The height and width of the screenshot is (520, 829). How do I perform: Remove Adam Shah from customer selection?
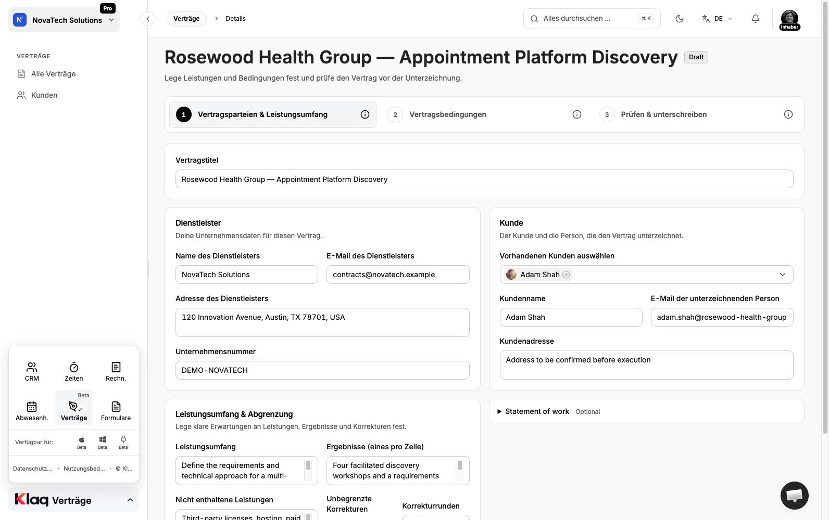coord(566,275)
